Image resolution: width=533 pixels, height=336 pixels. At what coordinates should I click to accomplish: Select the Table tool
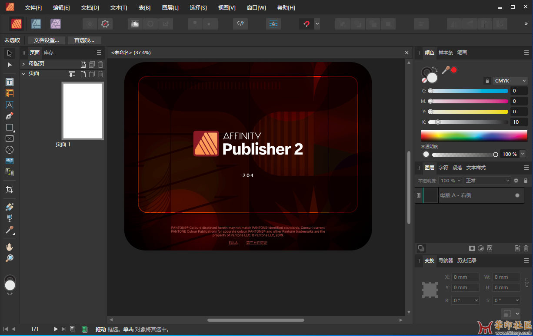(x=10, y=93)
